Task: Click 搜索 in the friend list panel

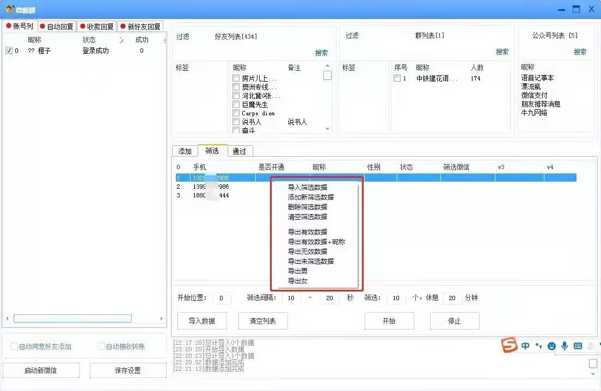Action: click(321, 52)
